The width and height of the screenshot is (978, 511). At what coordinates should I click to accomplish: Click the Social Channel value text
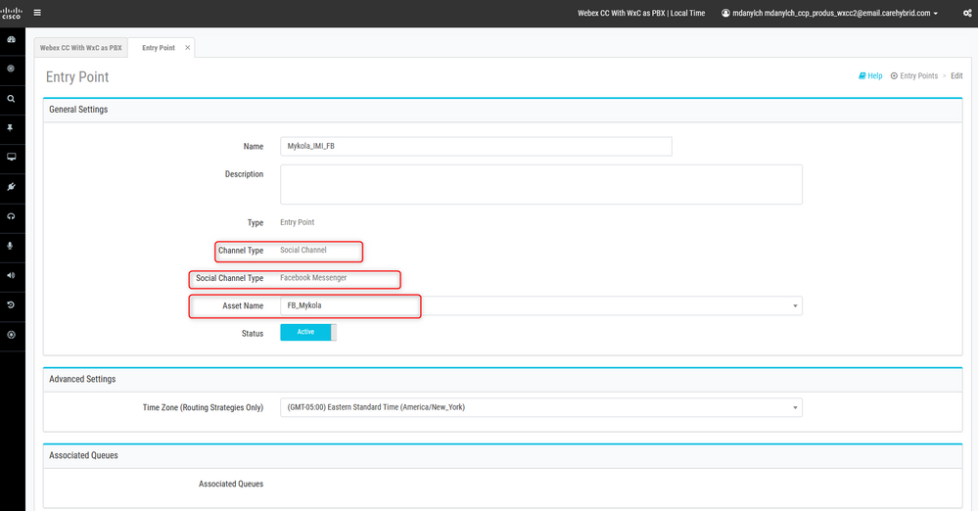303,250
